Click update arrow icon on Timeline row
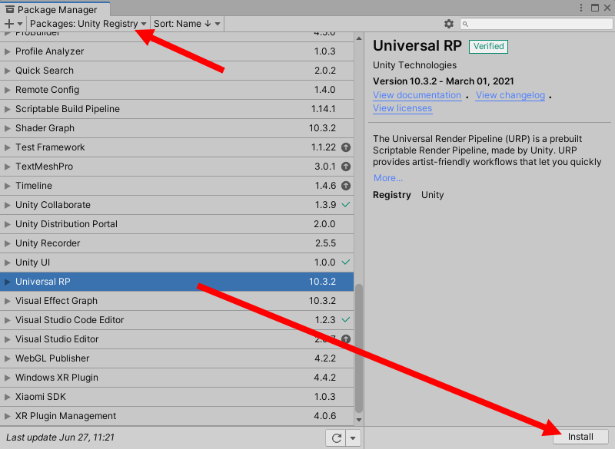 click(x=345, y=186)
